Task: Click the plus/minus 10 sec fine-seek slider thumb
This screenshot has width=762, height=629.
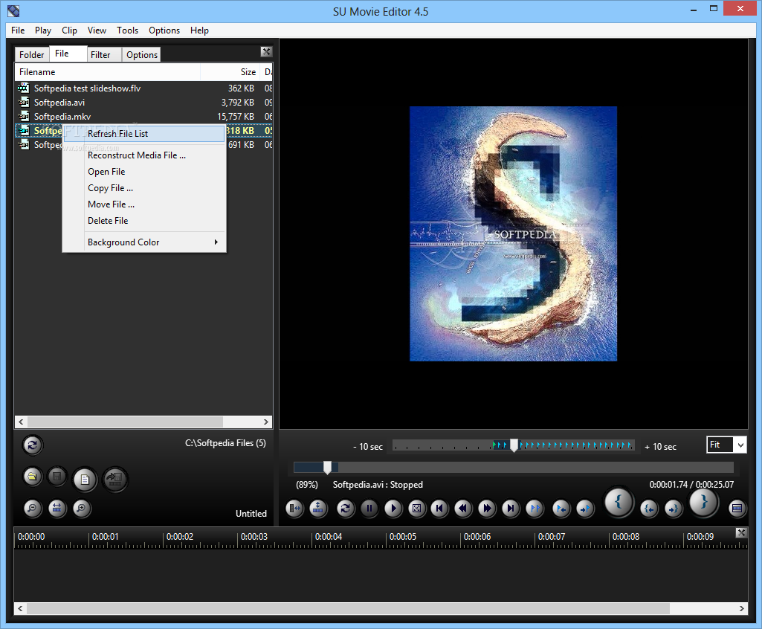Action: [514, 445]
